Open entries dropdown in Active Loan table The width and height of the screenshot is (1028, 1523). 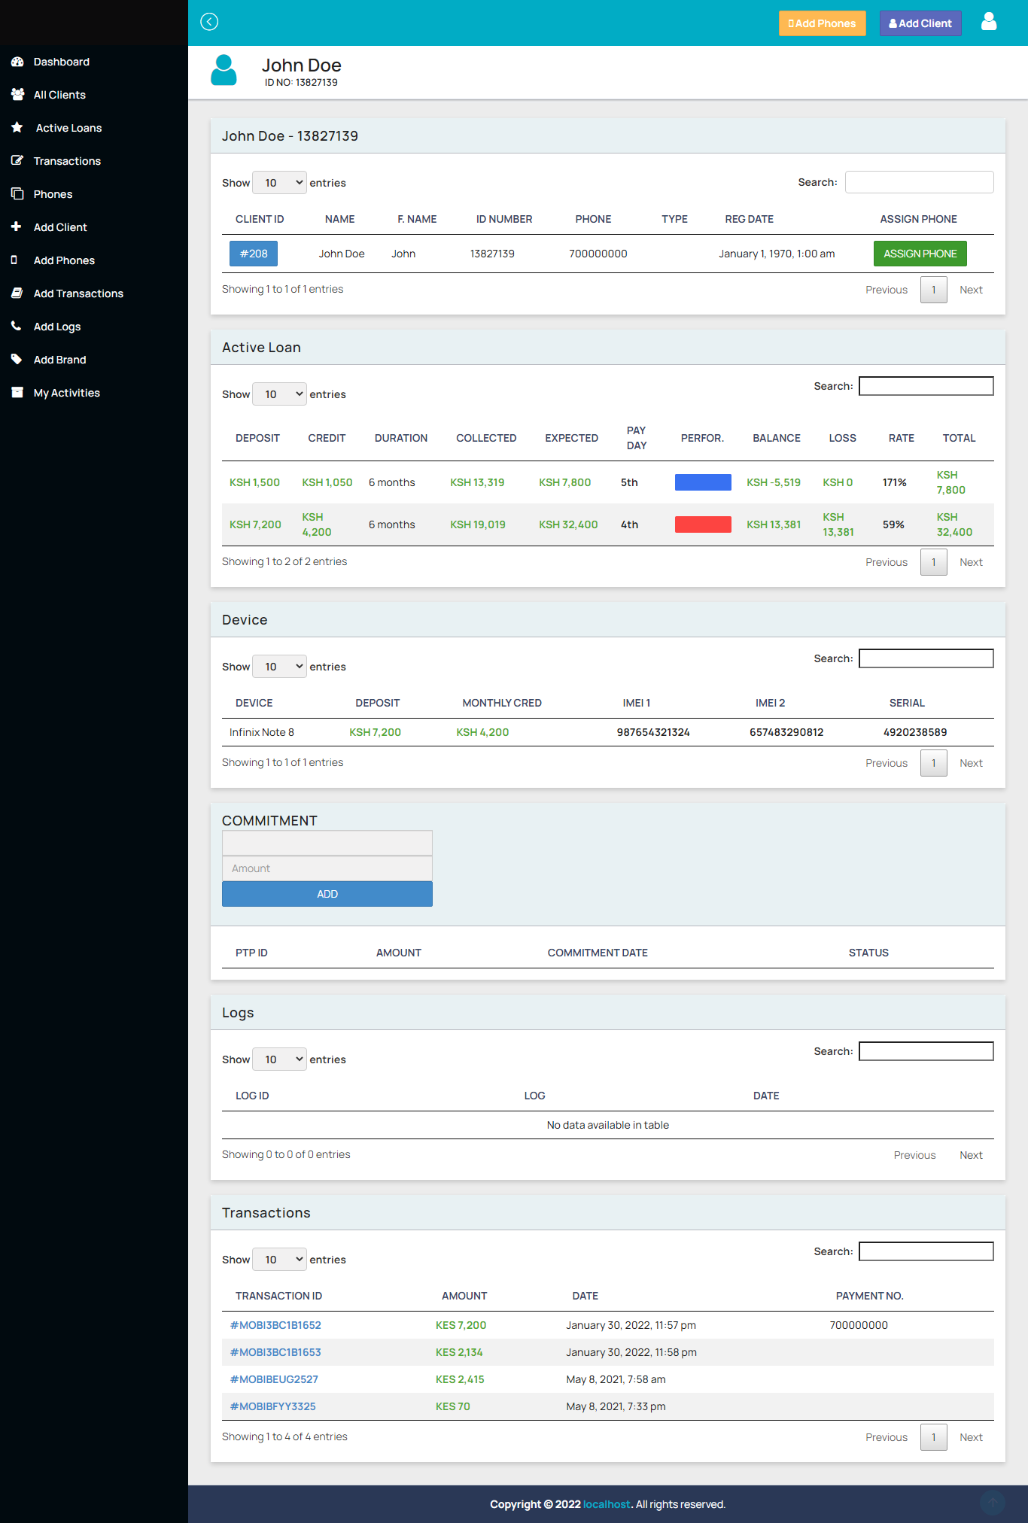tap(279, 394)
